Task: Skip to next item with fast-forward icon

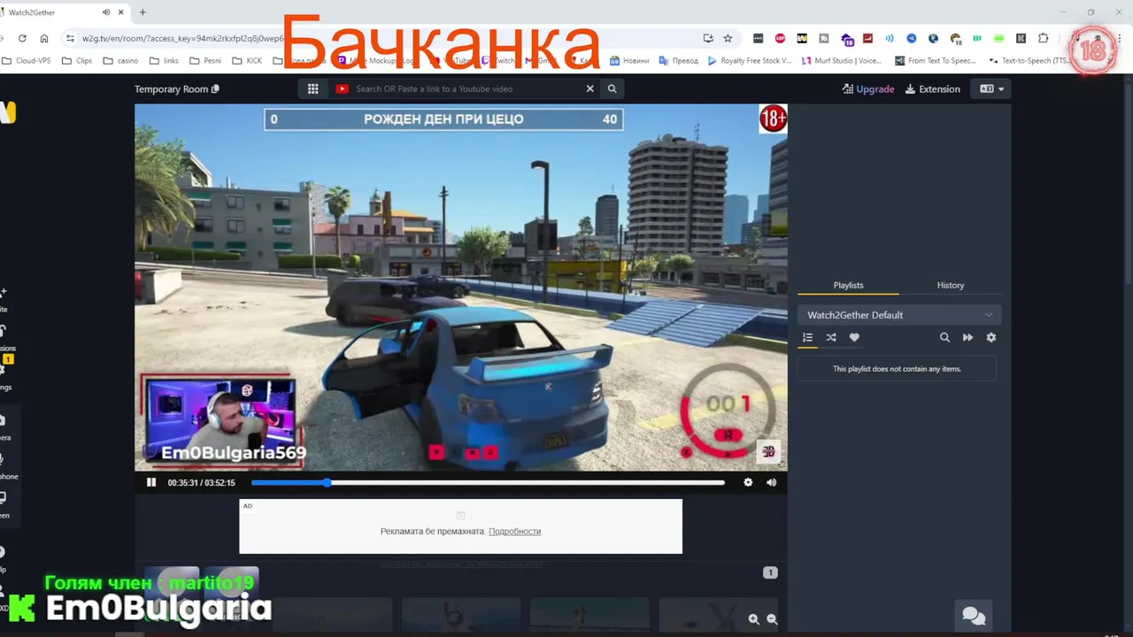Action: [x=967, y=337]
